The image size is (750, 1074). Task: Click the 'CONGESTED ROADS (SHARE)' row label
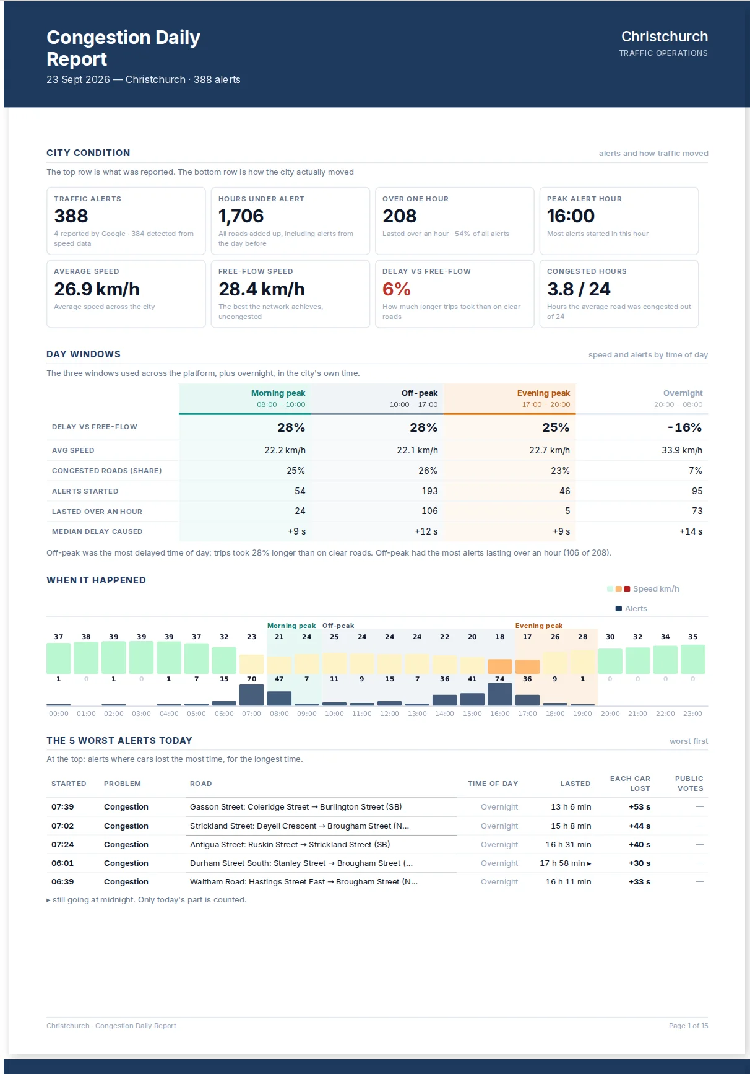(x=106, y=471)
